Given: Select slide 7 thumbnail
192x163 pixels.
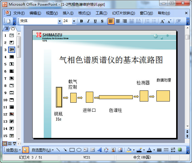Looking at the screenshot, I should tap(12, 79).
